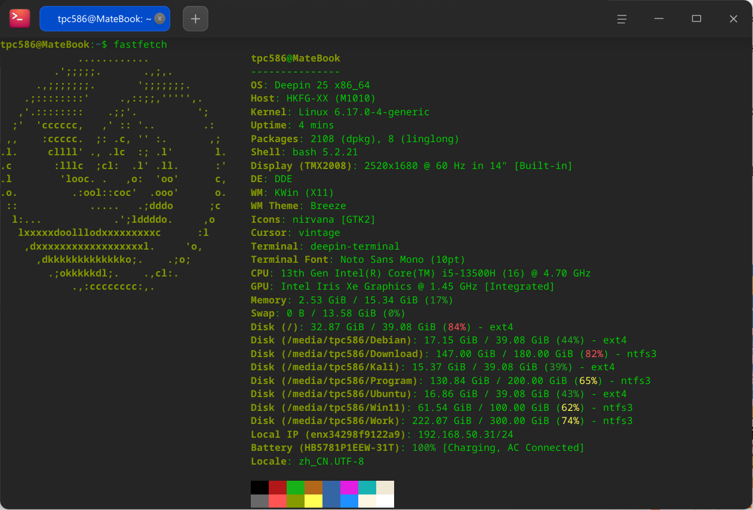Click the magenta color block in palette

pyautogui.click(x=349, y=487)
